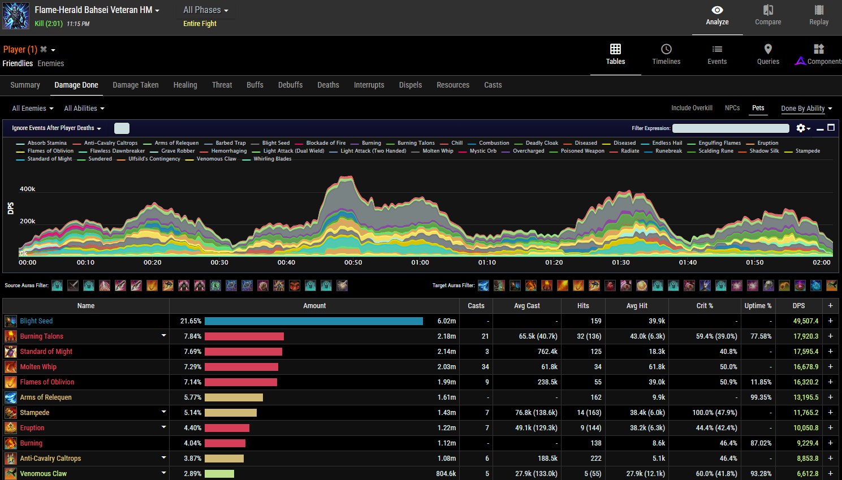Hide Ulfsild's Contingency series in legend
The height and width of the screenshot is (480, 842).
tap(149, 159)
